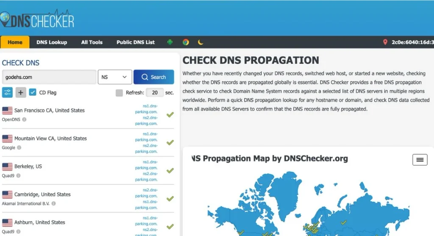Click info icon next to Google
Screen dimensions: 434x236
[x=19, y=147]
